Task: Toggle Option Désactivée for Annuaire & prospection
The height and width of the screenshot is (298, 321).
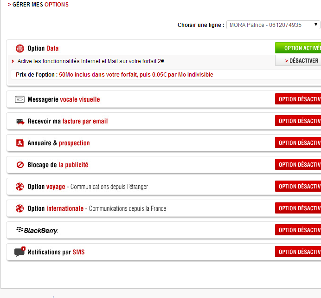Action: [298, 143]
